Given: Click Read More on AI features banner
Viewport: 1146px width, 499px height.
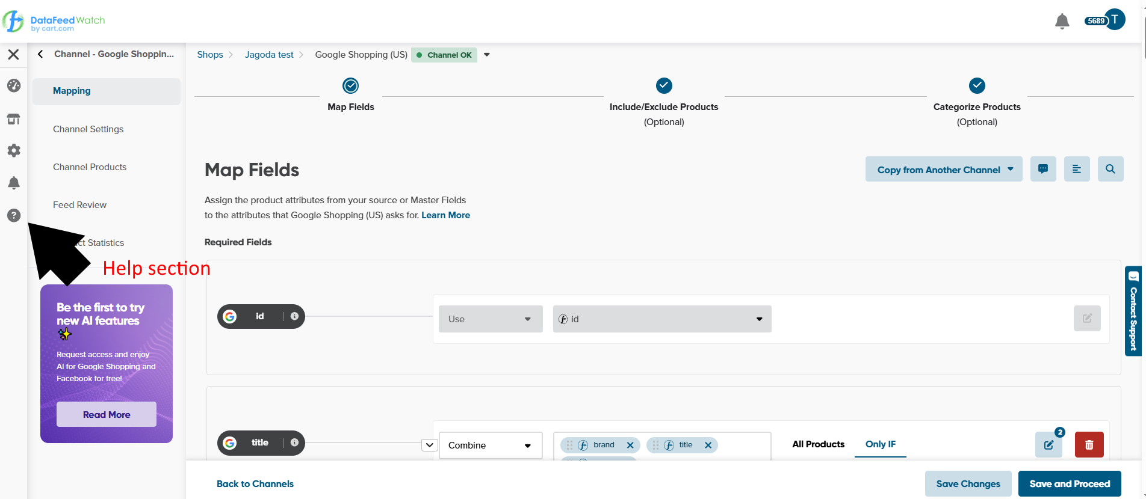Looking at the screenshot, I should (107, 415).
